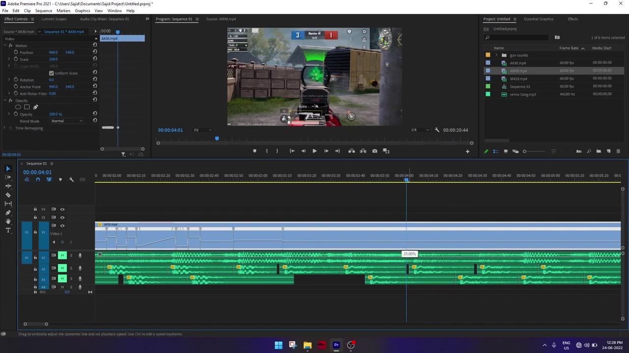Screen dimensions: 629x353
Task: Select the Hand tool
Action: [8, 221]
